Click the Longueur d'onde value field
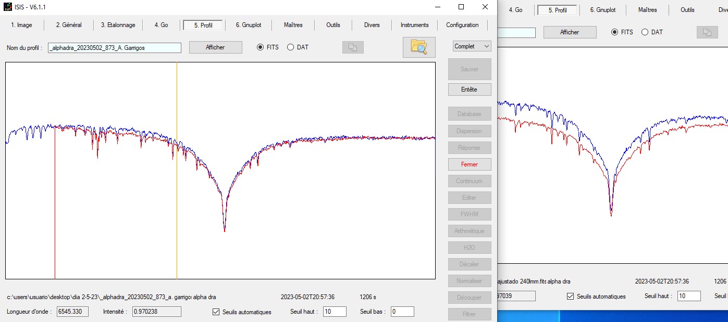Viewport: 728px width, 322px height. 73,312
